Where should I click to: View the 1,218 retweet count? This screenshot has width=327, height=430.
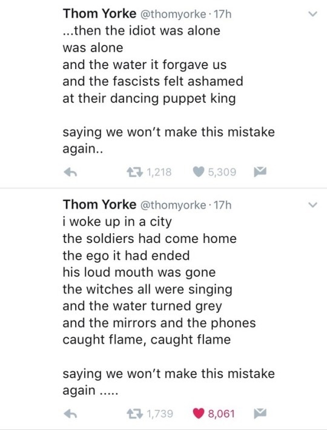point(159,172)
